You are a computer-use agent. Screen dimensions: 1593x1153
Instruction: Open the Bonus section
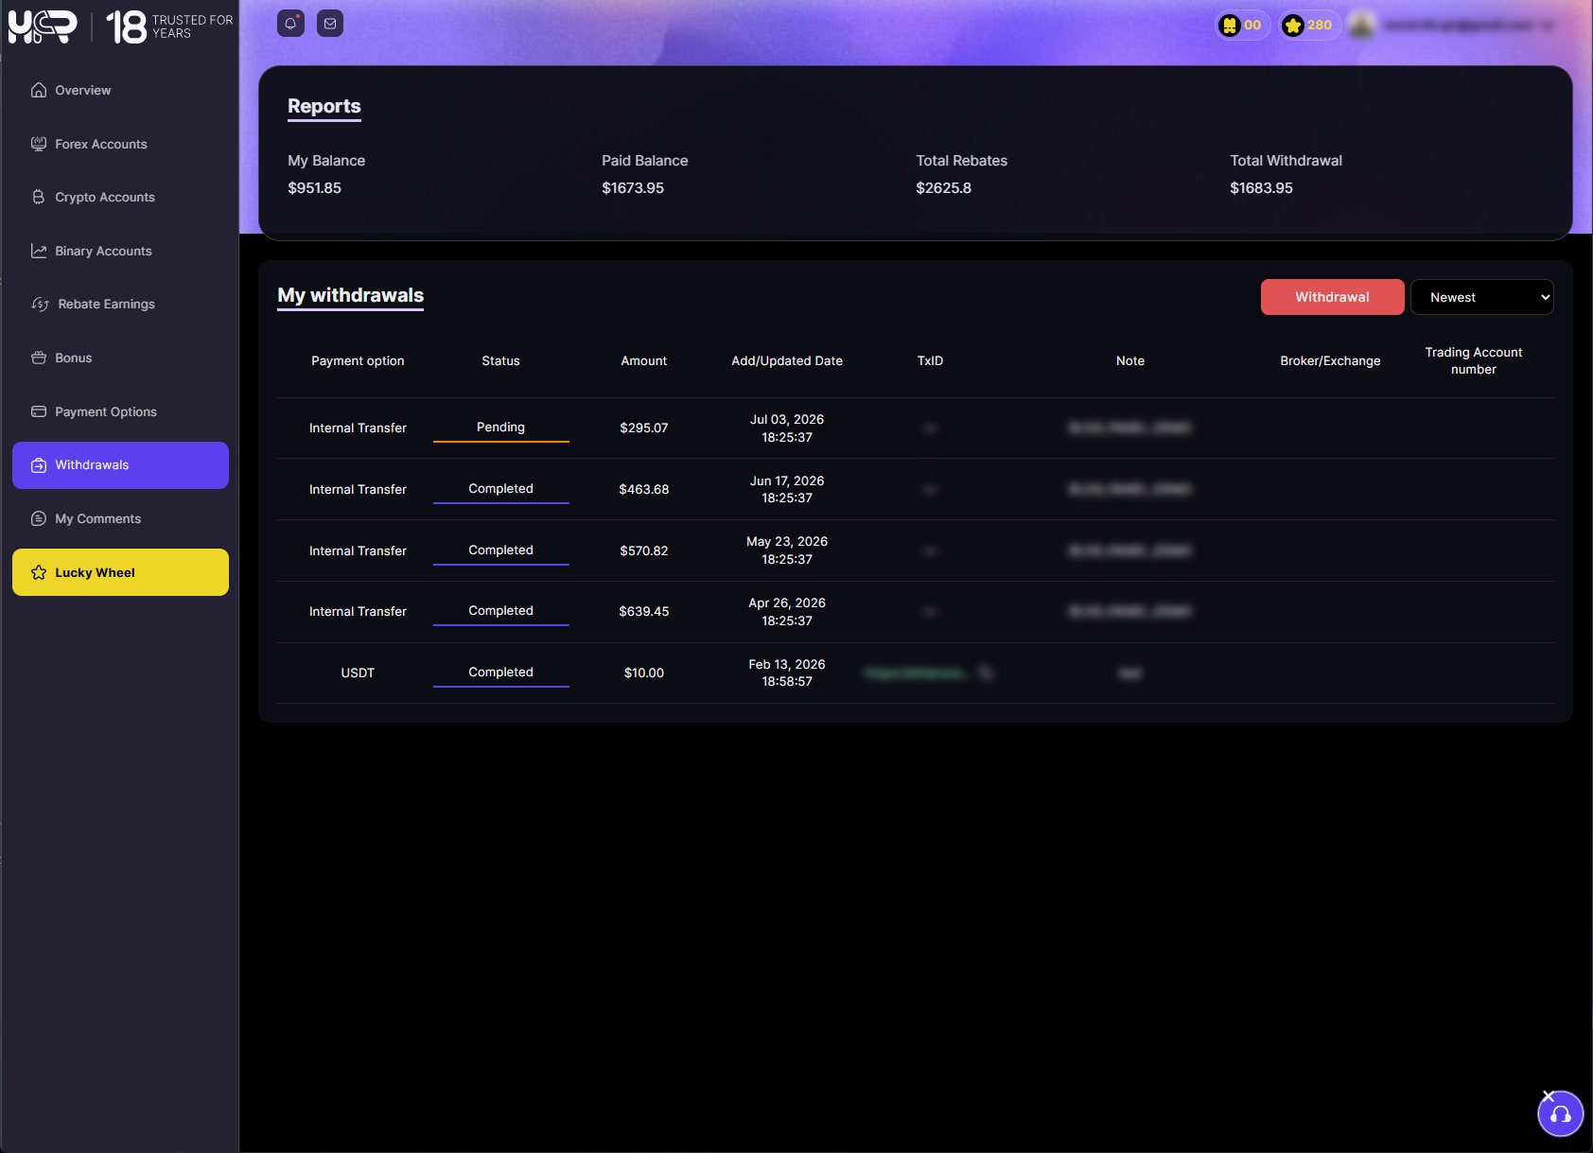click(x=120, y=358)
